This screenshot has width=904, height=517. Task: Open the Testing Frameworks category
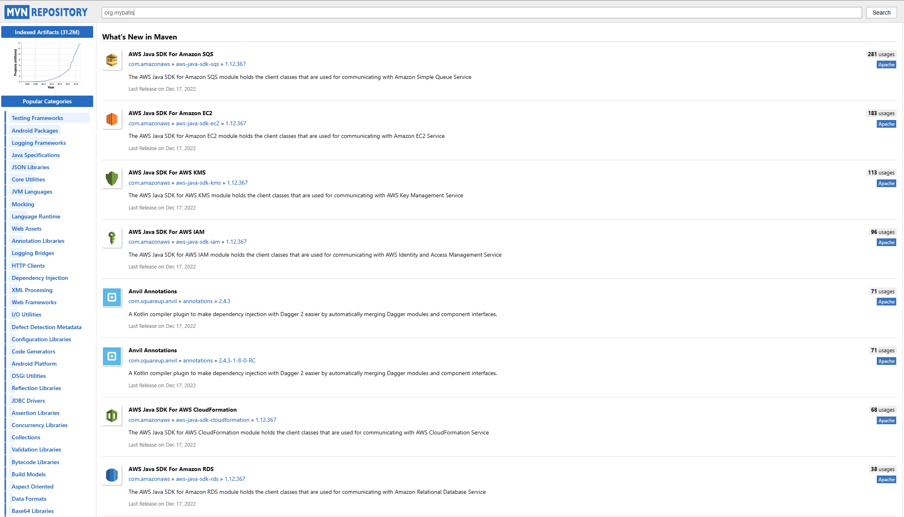pyautogui.click(x=37, y=118)
